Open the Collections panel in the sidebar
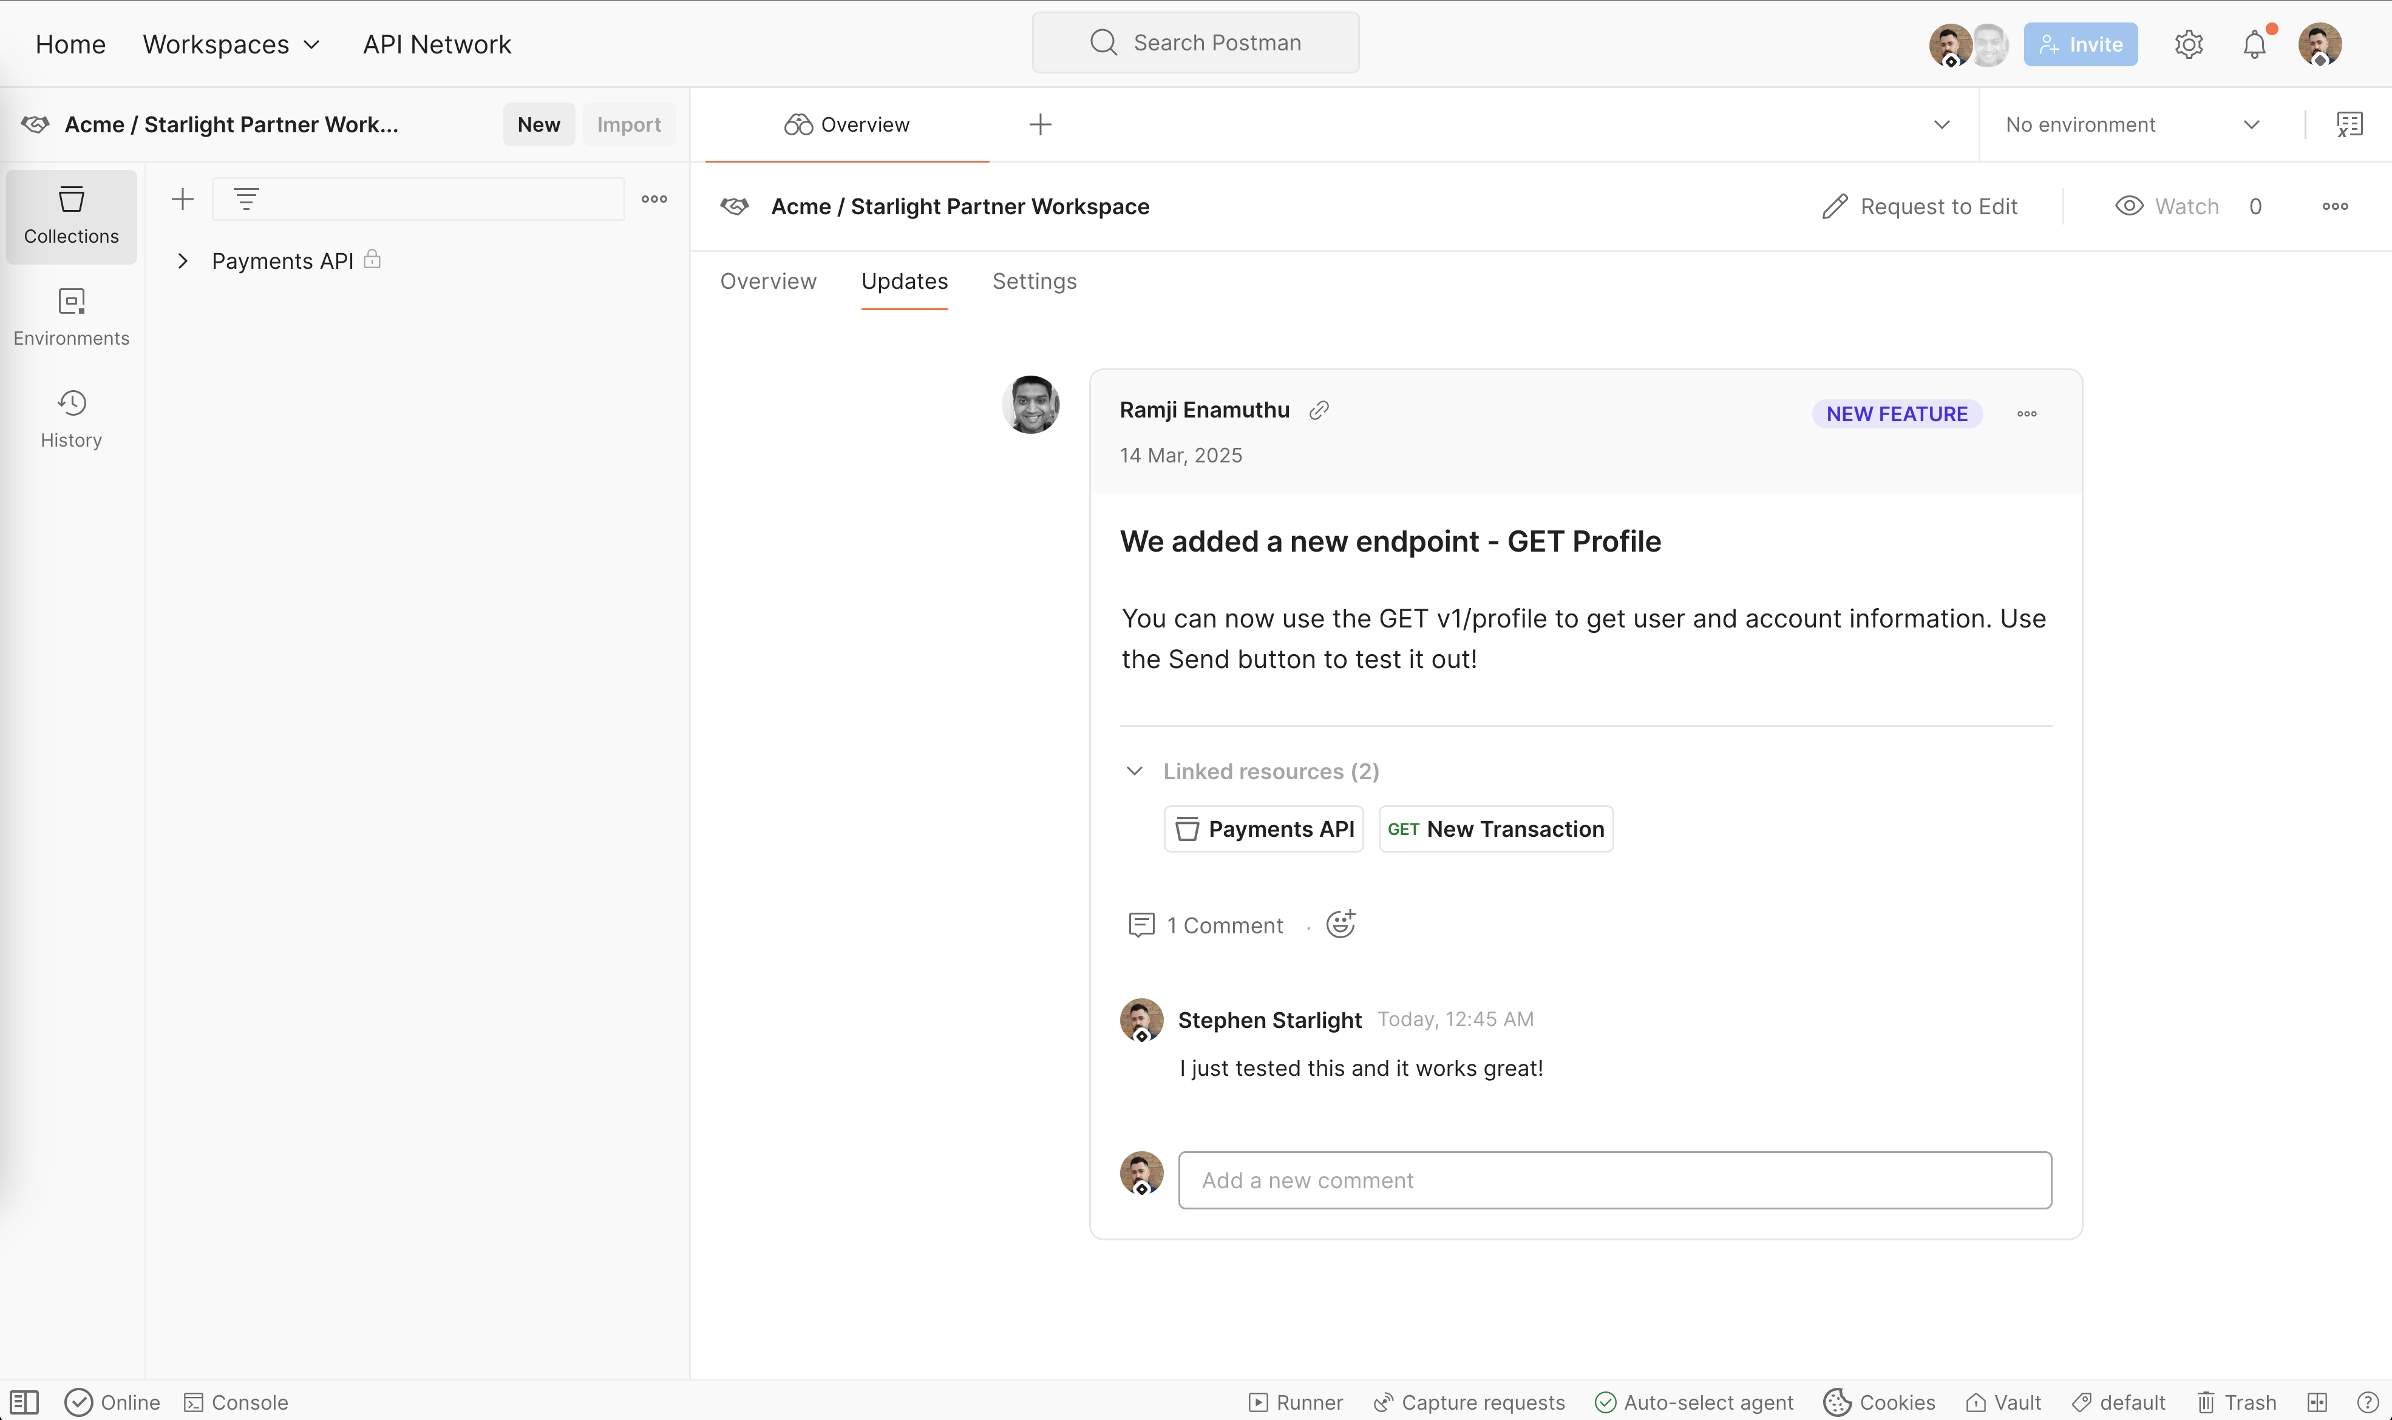 [x=71, y=216]
